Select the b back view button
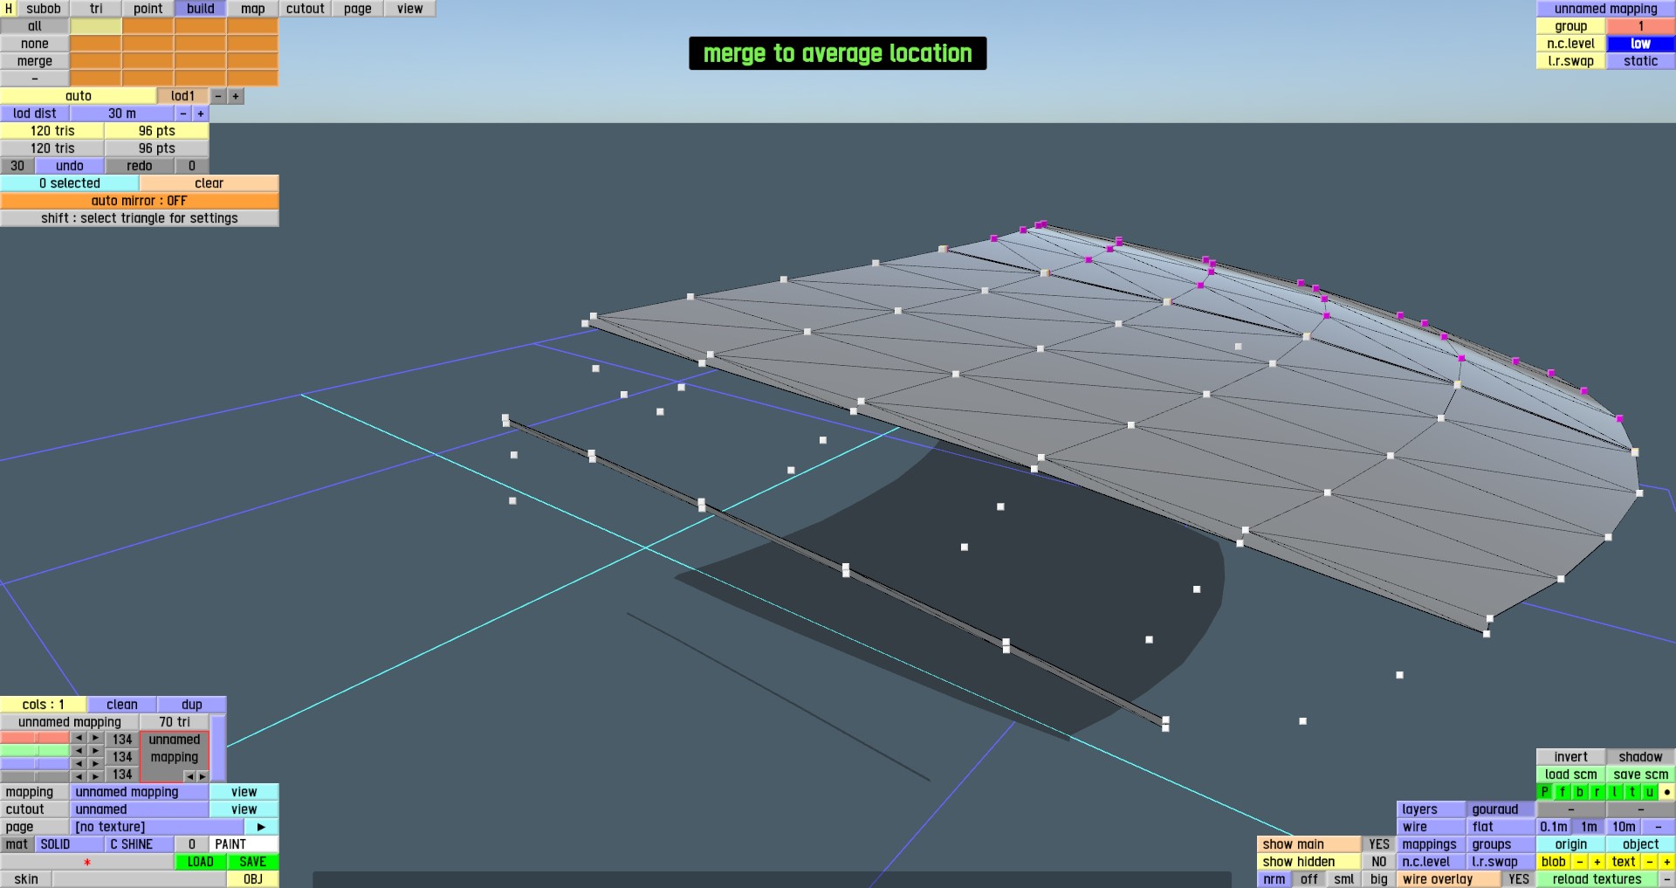This screenshot has height=888, width=1676. [x=1580, y=792]
